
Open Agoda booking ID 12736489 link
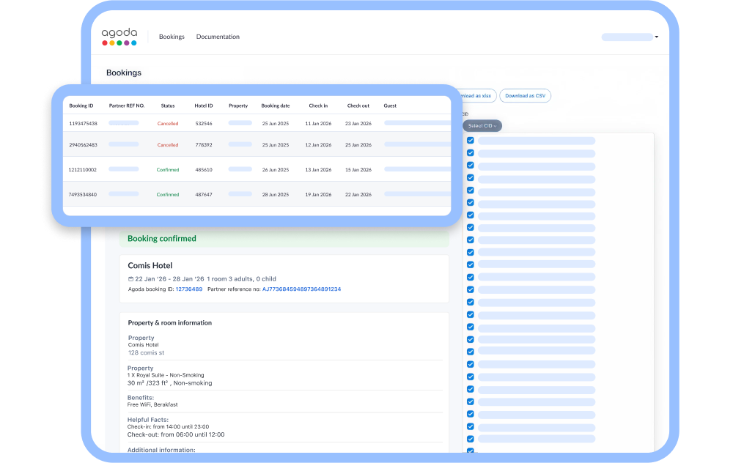tap(189, 289)
